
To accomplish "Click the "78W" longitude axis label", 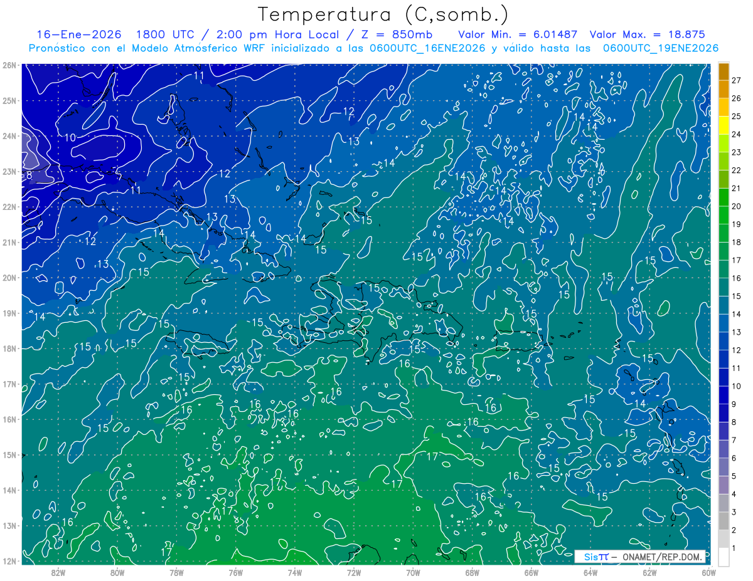I will pos(176,572).
